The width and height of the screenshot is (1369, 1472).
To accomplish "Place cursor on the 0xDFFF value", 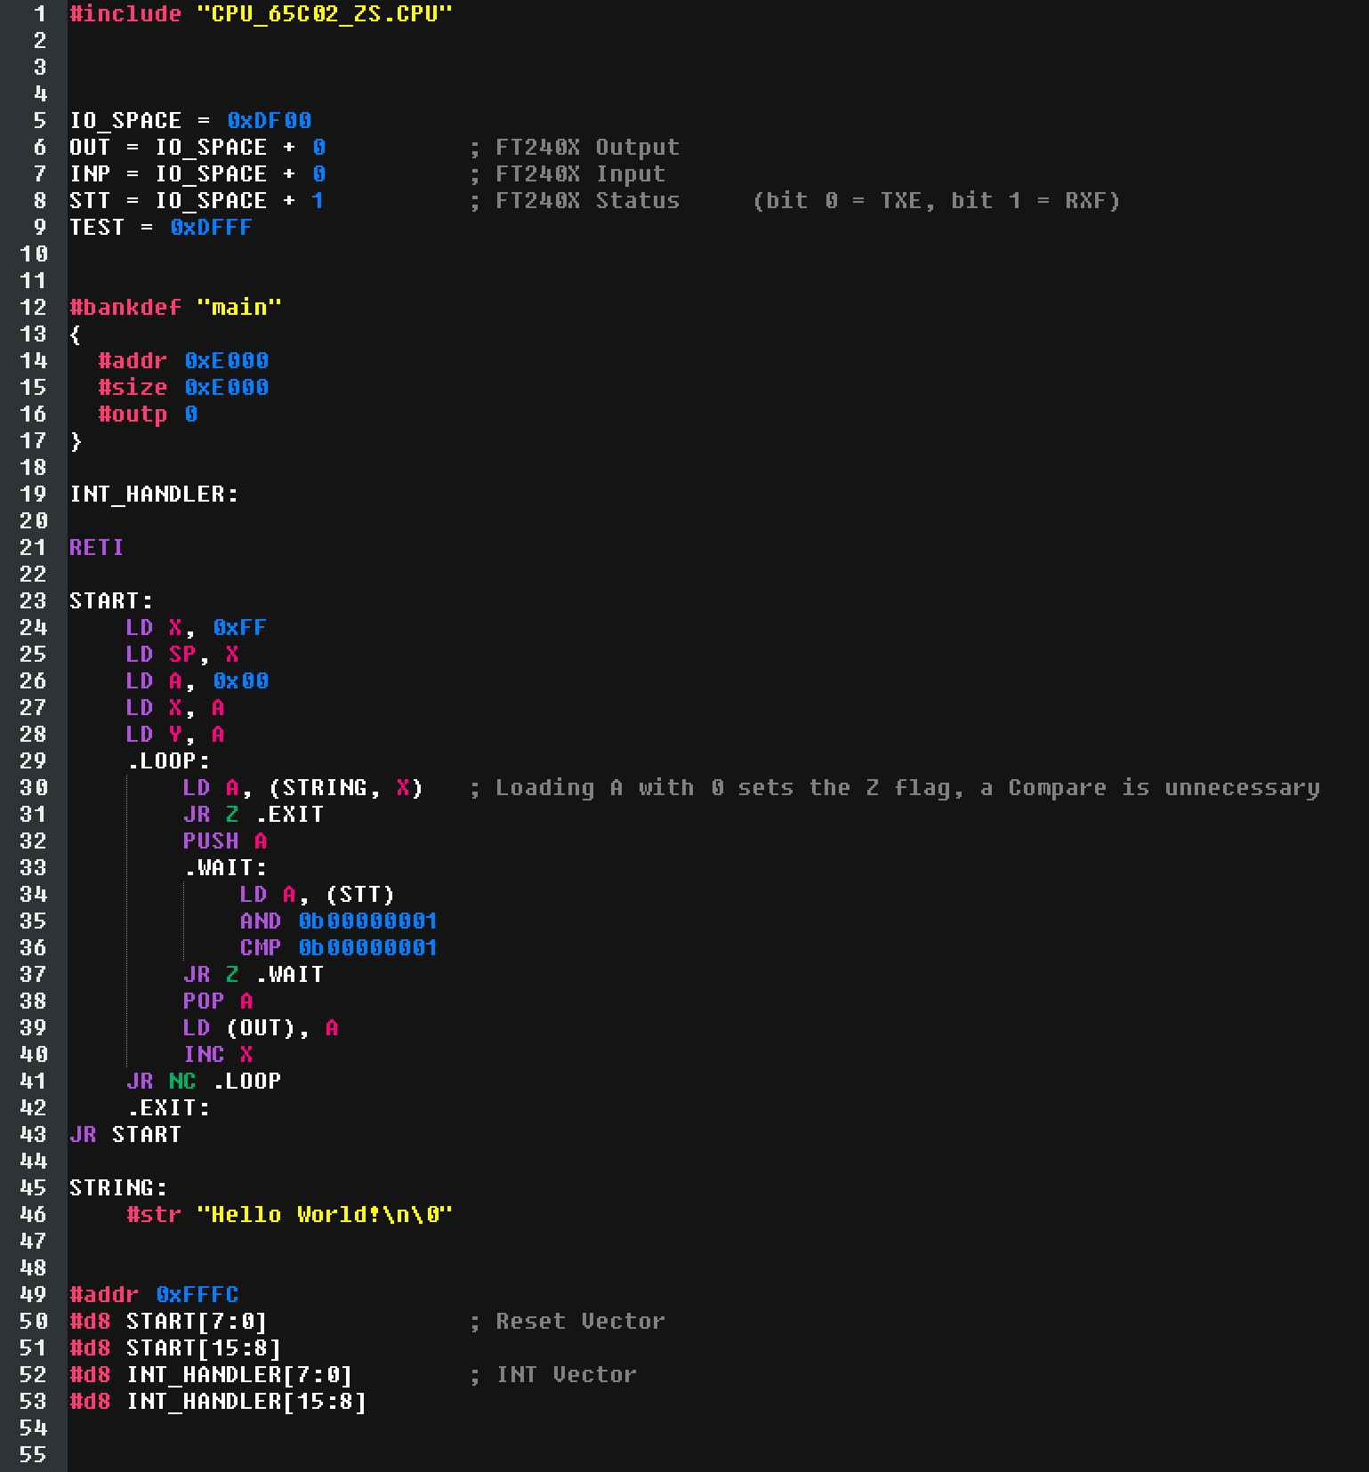I will coord(211,228).
